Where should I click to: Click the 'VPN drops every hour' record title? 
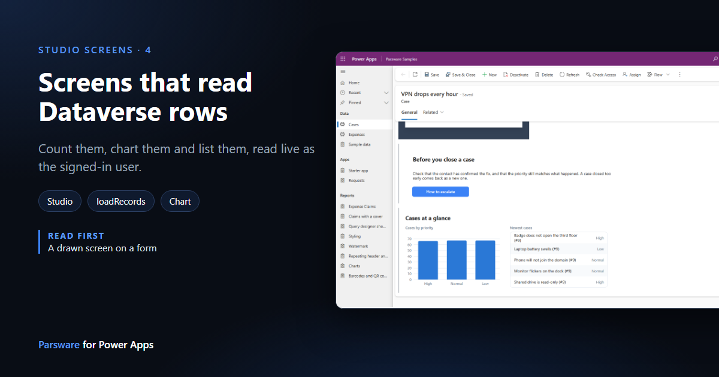(430, 94)
